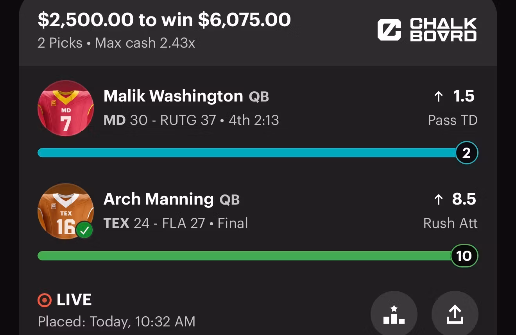Tap the Placed: Today, 10:32 AM timestamp

(116, 322)
